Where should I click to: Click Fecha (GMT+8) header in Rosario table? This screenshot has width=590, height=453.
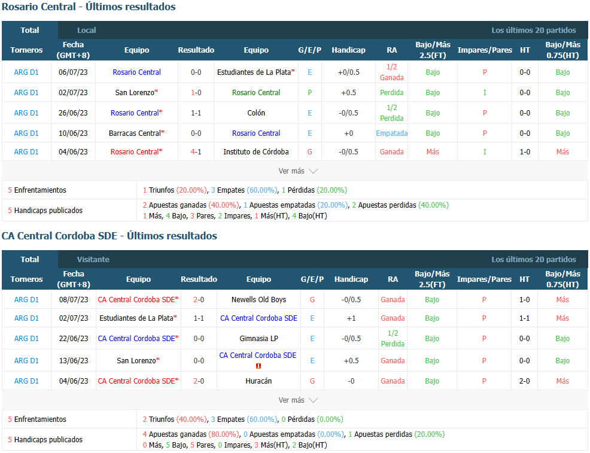pos(73,50)
